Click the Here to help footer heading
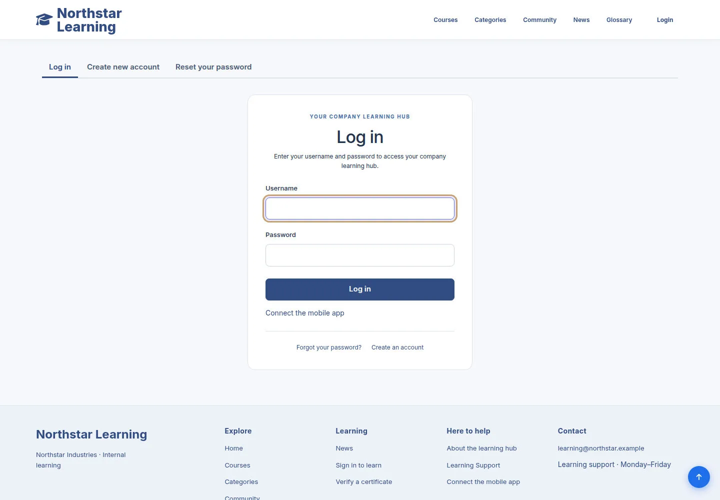Viewport: 720px width, 500px height. point(468,431)
